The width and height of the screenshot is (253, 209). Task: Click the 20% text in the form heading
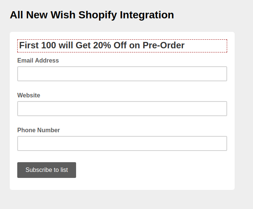click(x=102, y=46)
